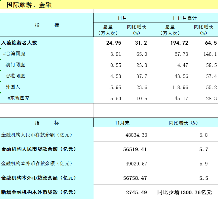Select the 11月 column header cell

pyautogui.click(x=122, y=18)
